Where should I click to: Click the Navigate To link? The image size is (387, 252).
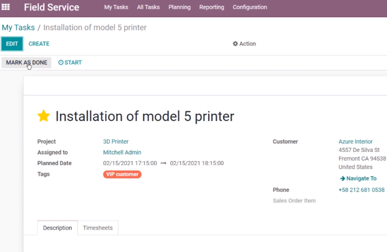(358, 178)
